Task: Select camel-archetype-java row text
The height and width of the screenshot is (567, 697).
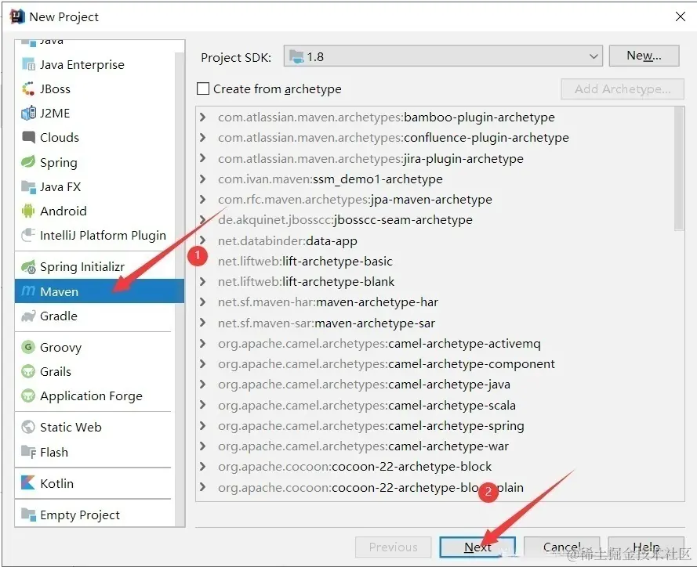Action: coord(364,385)
